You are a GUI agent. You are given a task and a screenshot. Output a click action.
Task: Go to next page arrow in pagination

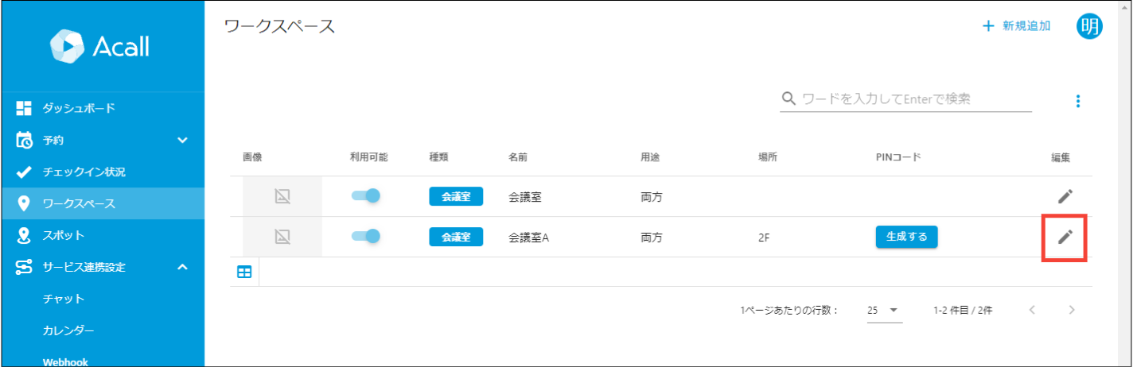tap(1072, 310)
